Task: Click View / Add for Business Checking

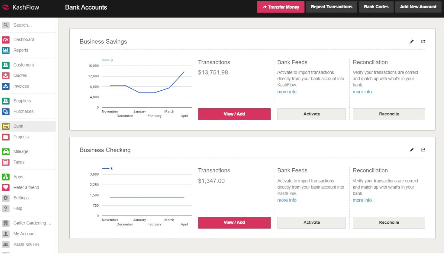Action: 234,223
